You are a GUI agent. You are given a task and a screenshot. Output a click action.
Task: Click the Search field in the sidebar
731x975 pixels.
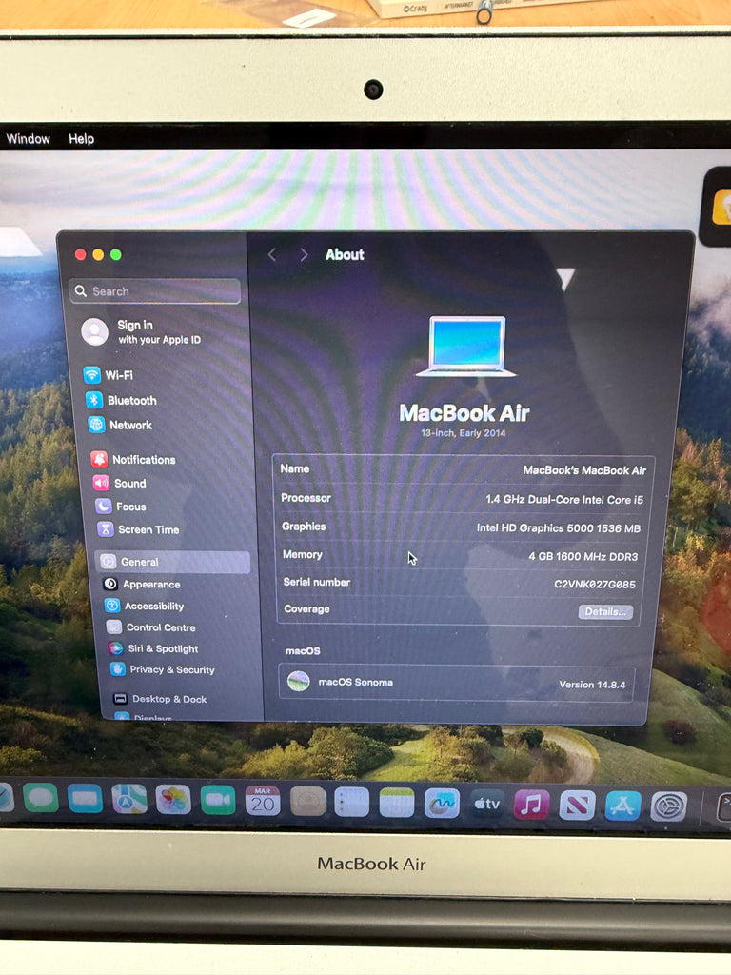tap(157, 291)
